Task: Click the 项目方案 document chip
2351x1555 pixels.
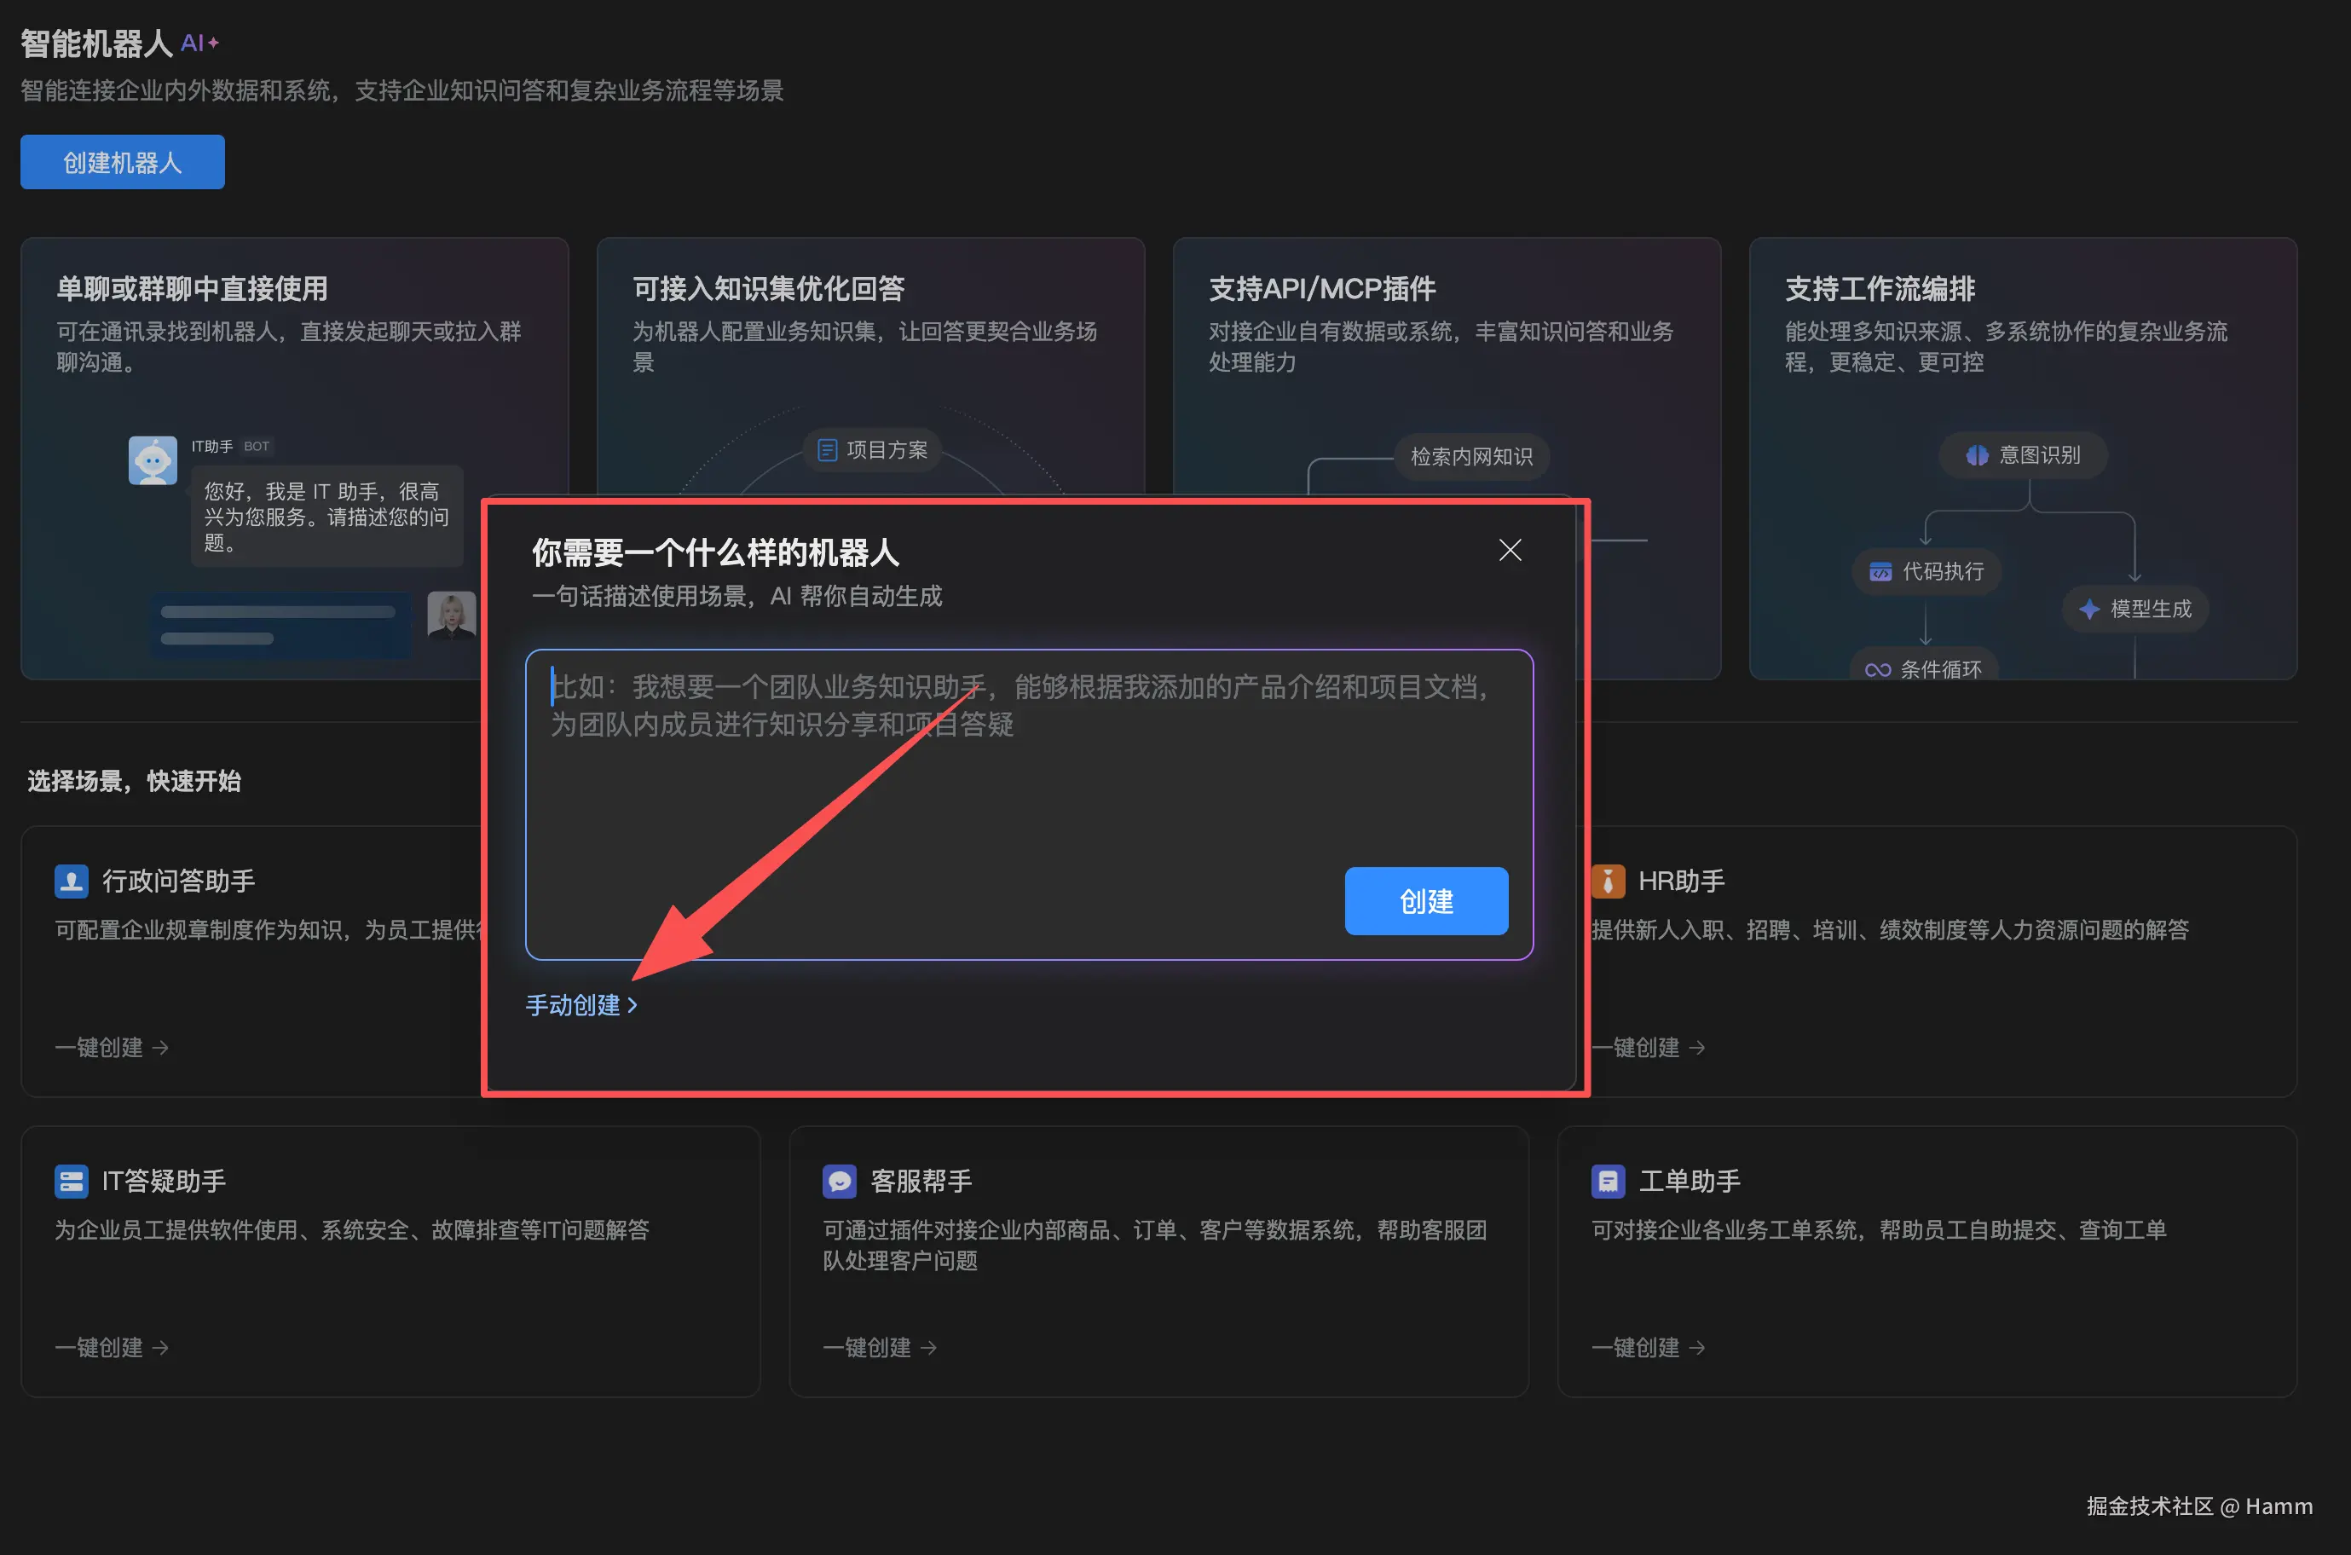Action: [x=871, y=450]
